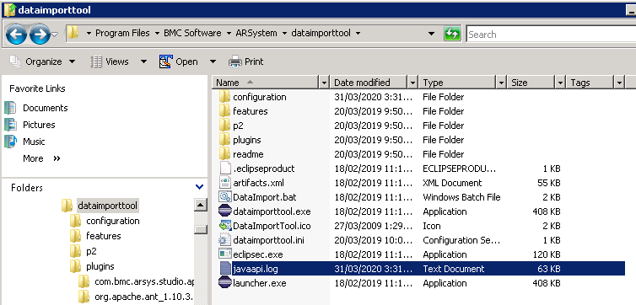Open Documents in Favorite Links
The height and width of the screenshot is (305, 636).
point(45,108)
